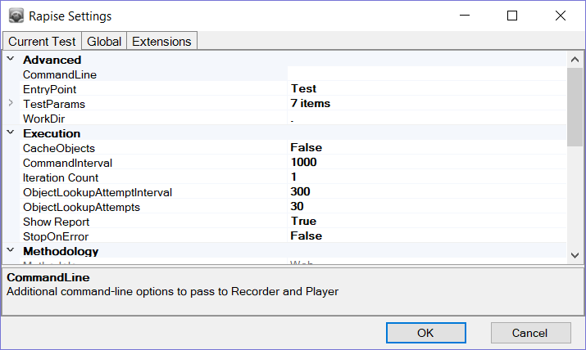Click the Cancel button
Image resolution: width=586 pixels, height=350 pixels.
[530, 332]
